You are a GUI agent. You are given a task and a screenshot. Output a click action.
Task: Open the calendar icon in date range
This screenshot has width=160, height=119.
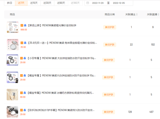coord(88,3)
